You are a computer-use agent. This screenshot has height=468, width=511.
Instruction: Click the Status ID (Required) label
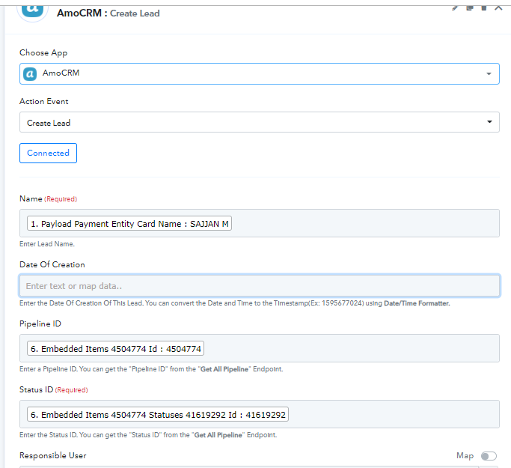pyautogui.click(x=53, y=389)
